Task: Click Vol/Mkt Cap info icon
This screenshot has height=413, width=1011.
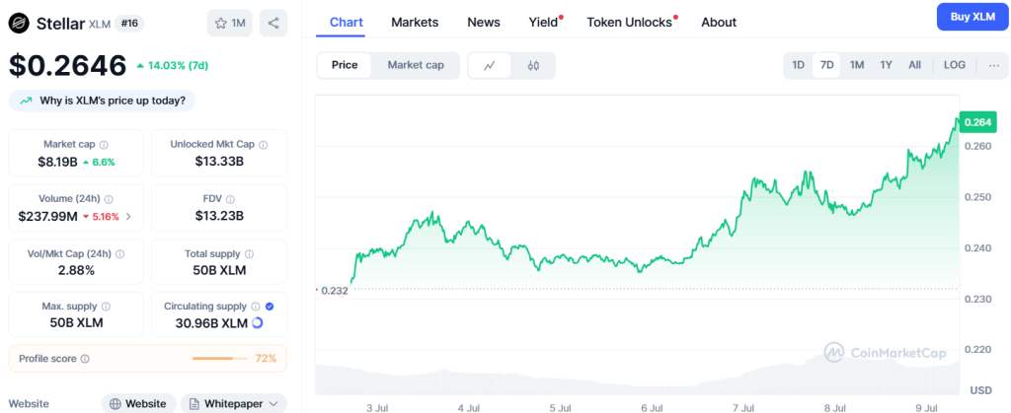Action: point(119,254)
